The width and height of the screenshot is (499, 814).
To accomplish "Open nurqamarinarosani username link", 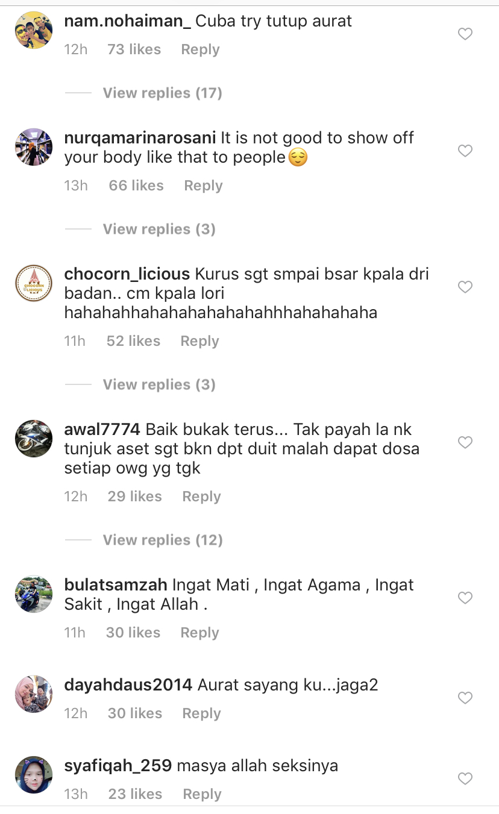I will pyautogui.click(x=140, y=137).
